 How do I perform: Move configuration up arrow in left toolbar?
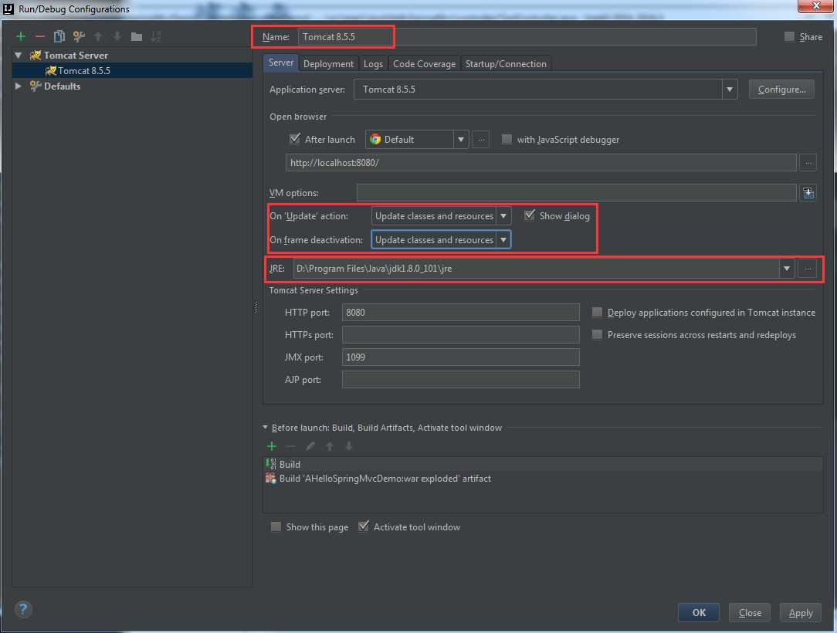tap(98, 36)
